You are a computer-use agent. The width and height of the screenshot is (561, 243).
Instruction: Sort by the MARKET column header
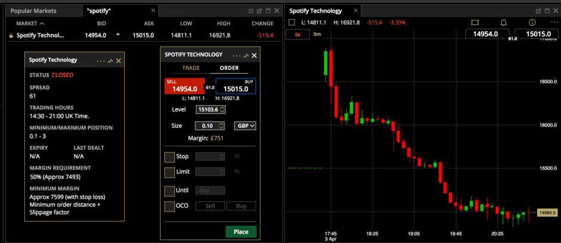tap(30, 24)
